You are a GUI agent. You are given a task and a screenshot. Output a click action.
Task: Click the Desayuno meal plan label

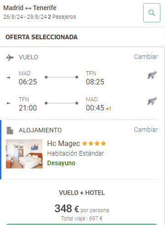[x=61, y=163]
